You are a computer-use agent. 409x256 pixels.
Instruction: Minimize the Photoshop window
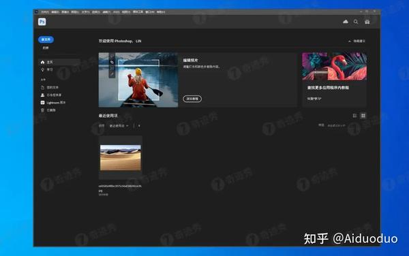pyautogui.click(x=361, y=12)
